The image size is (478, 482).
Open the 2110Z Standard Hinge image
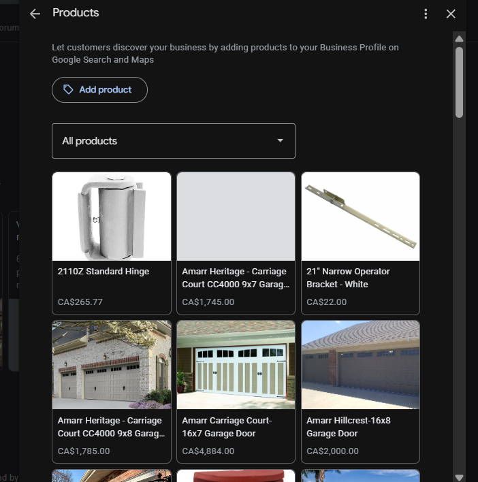(x=112, y=216)
